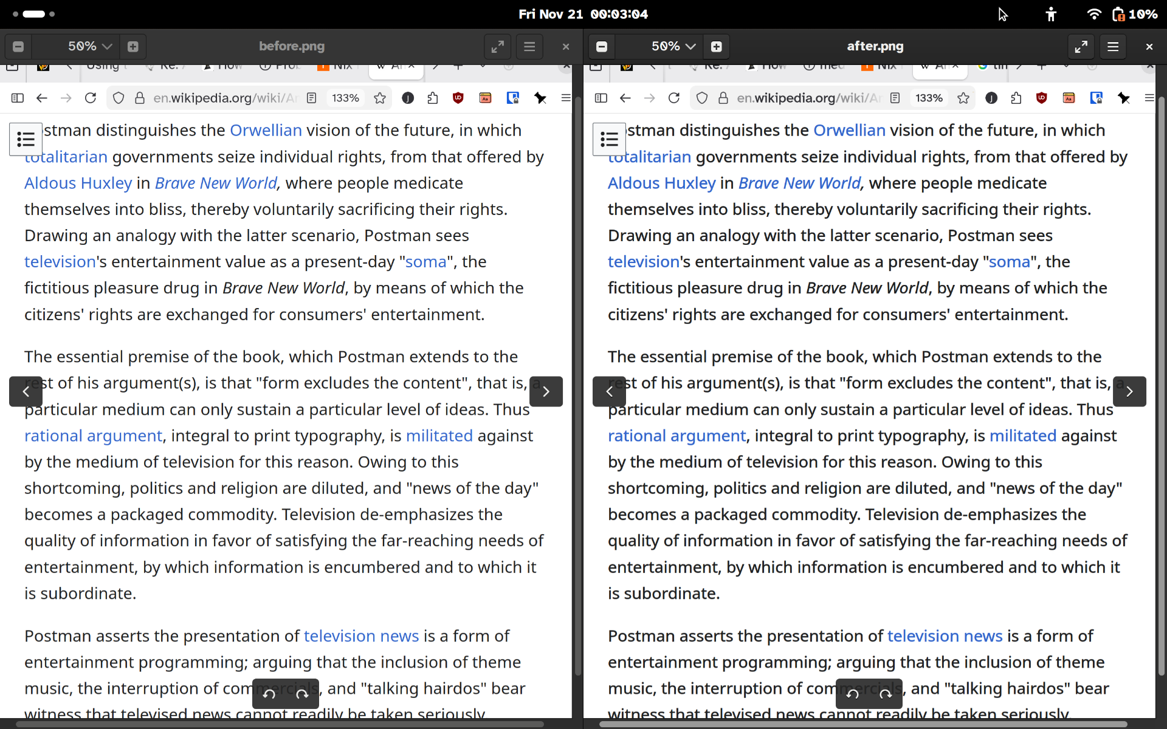Viewport: 1167px width, 729px height.
Task: Rotate the before.png image counterclockwise
Action: 269,694
